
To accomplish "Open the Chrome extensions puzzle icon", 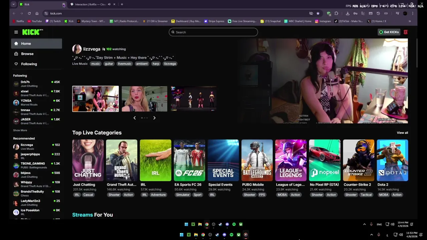I will 336,13.
